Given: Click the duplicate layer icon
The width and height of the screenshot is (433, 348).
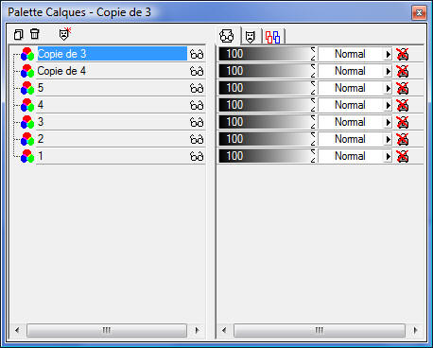Looking at the screenshot, I should (x=19, y=34).
